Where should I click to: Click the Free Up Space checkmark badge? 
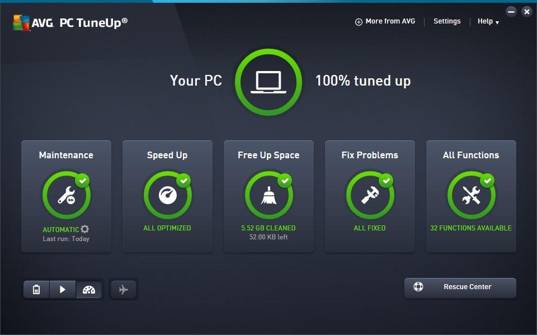[x=285, y=181]
